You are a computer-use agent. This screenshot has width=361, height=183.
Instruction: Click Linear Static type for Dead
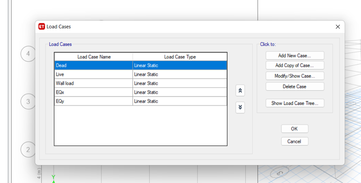[180, 65]
